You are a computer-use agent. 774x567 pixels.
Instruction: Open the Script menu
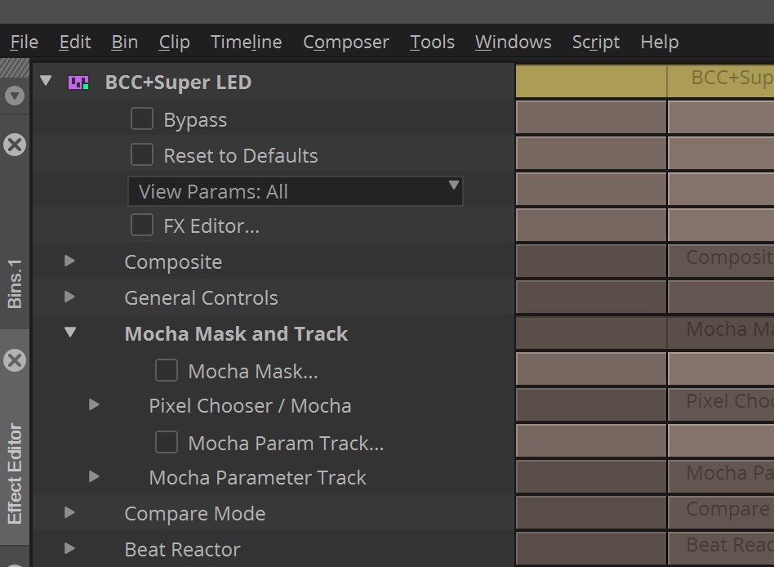596,42
